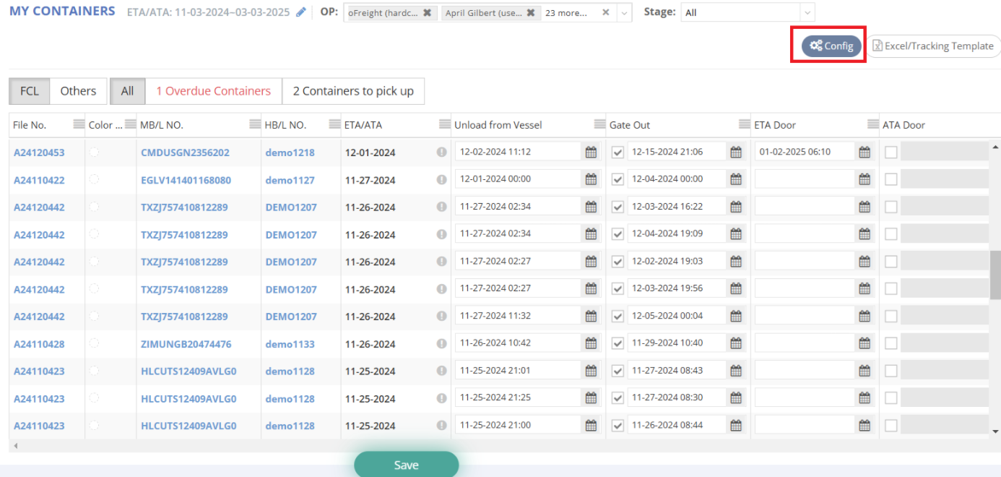This screenshot has height=477, width=1001.
Task: Open the MB/L NO. column menu icon
Action: click(x=255, y=124)
